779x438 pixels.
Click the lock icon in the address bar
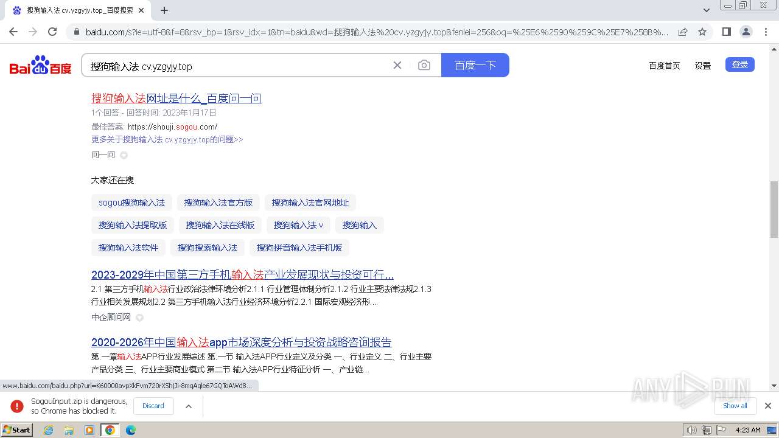coord(76,32)
